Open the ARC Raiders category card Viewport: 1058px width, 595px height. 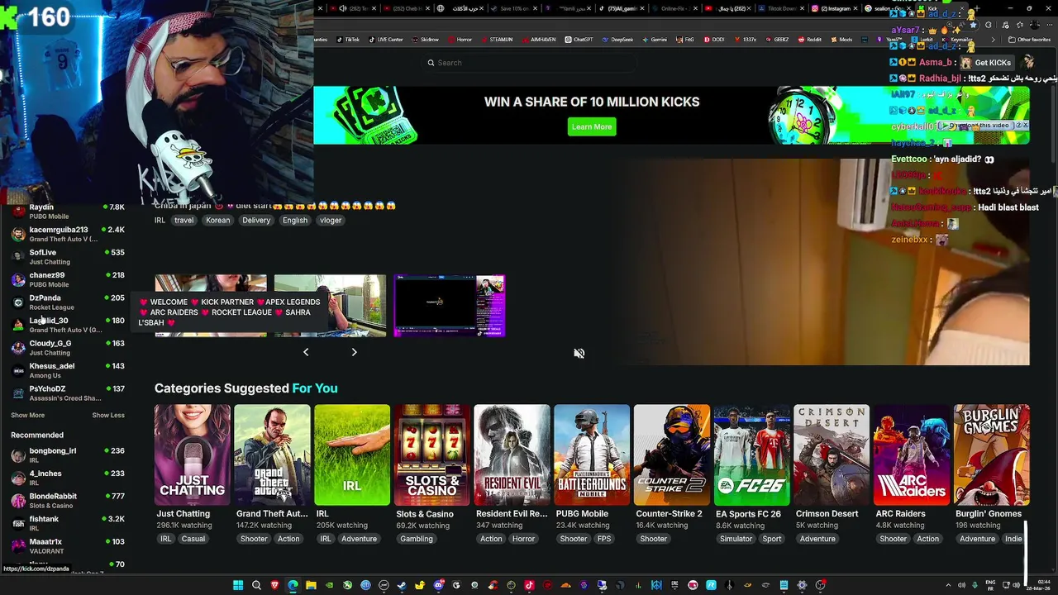click(911, 455)
